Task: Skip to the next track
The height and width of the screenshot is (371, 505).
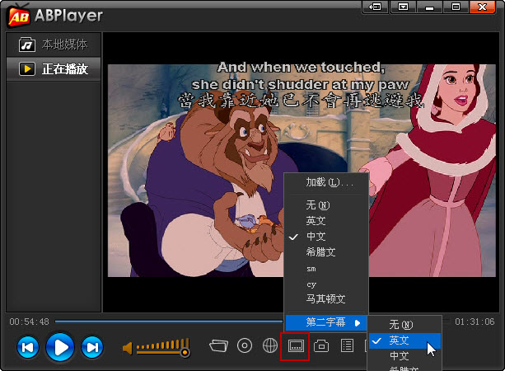Action: click(x=91, y=347)
